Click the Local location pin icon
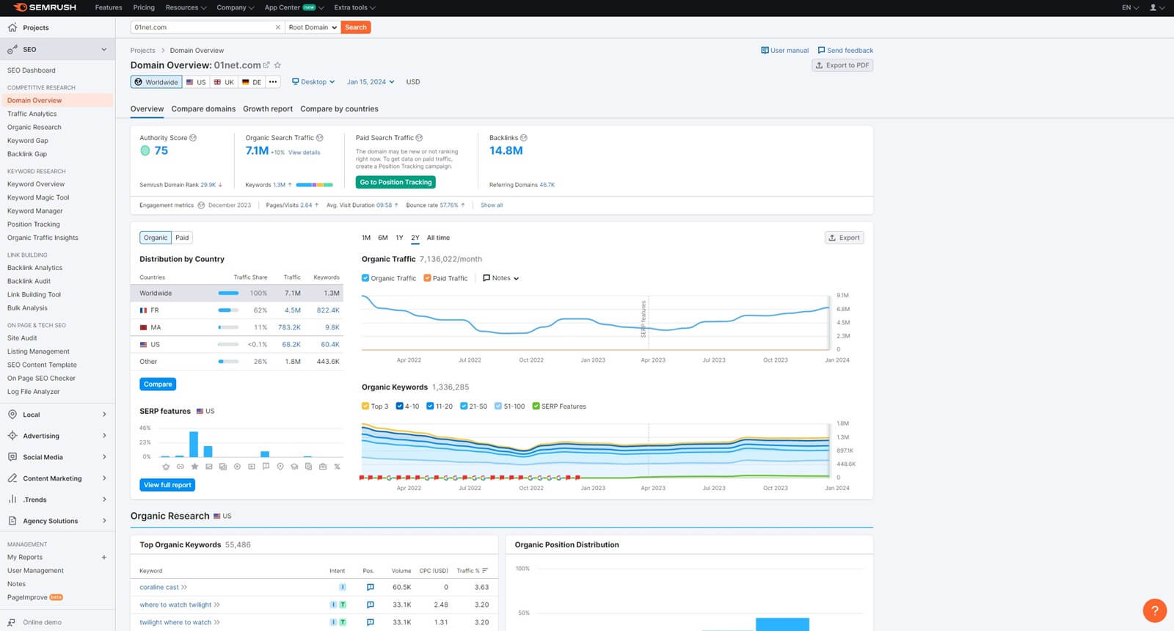This screenshot has height=631, width=1174. pyautogui.click(x=12, y=415)
